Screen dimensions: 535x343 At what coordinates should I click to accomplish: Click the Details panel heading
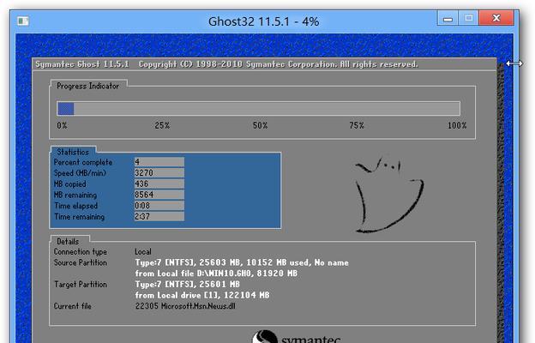(x=68, y=242)
